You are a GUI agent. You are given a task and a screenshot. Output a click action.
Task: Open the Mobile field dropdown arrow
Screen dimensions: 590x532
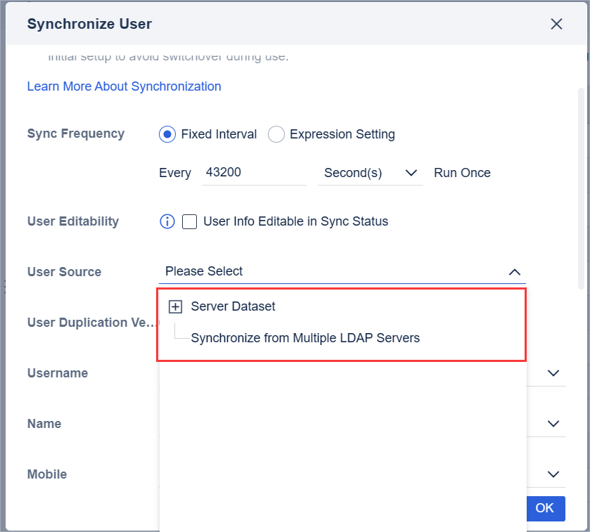[x=553, y=474]
